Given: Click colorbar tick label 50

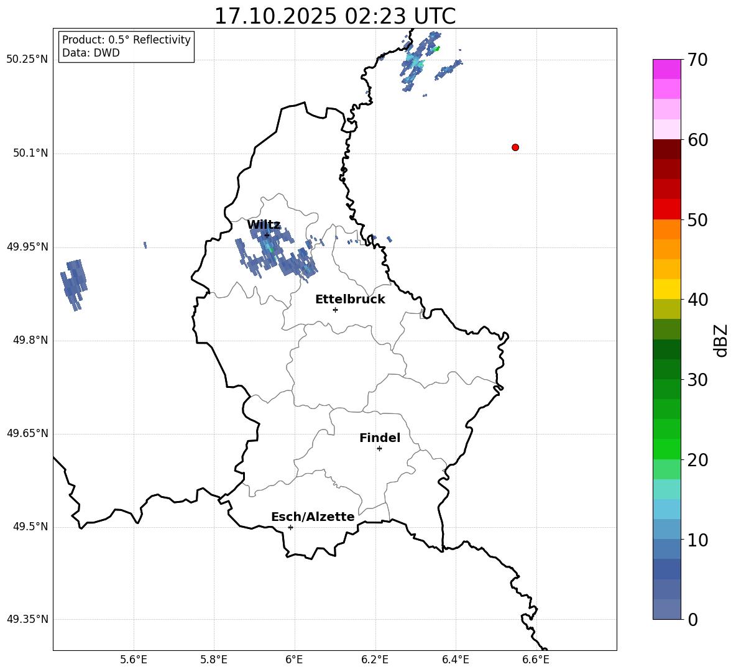Looking at the screenshot, I should pos(697,219).
